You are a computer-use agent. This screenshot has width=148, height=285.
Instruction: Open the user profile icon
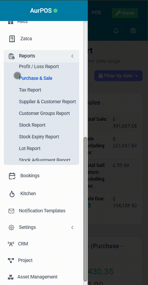pyautogui.click(x=133, y=31)
